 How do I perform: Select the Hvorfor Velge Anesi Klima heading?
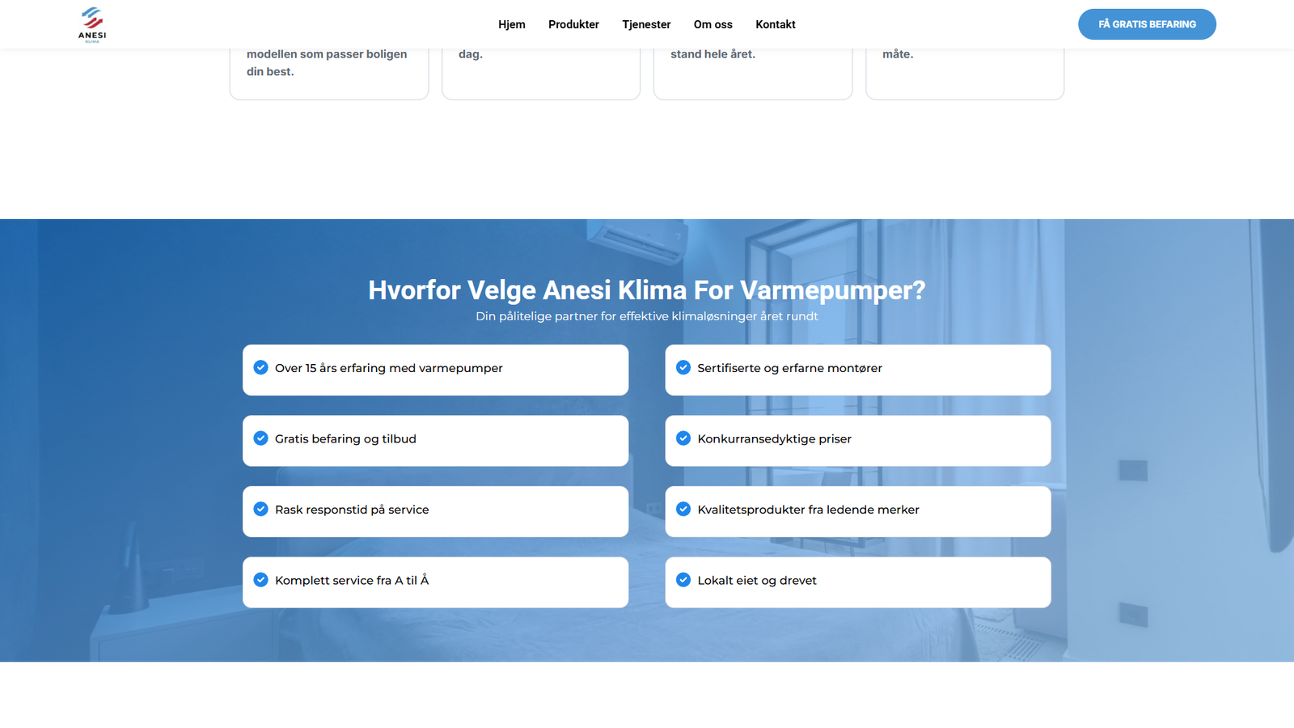646,290
